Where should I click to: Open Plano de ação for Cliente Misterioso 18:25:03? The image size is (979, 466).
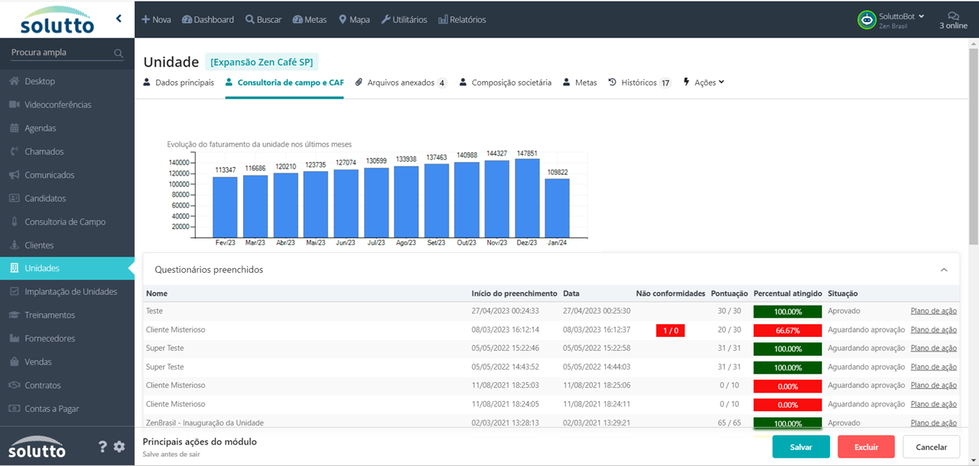tap(934, 385)
